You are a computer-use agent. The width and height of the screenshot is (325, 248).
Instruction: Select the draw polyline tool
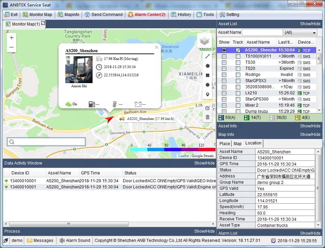coord(208,56)
